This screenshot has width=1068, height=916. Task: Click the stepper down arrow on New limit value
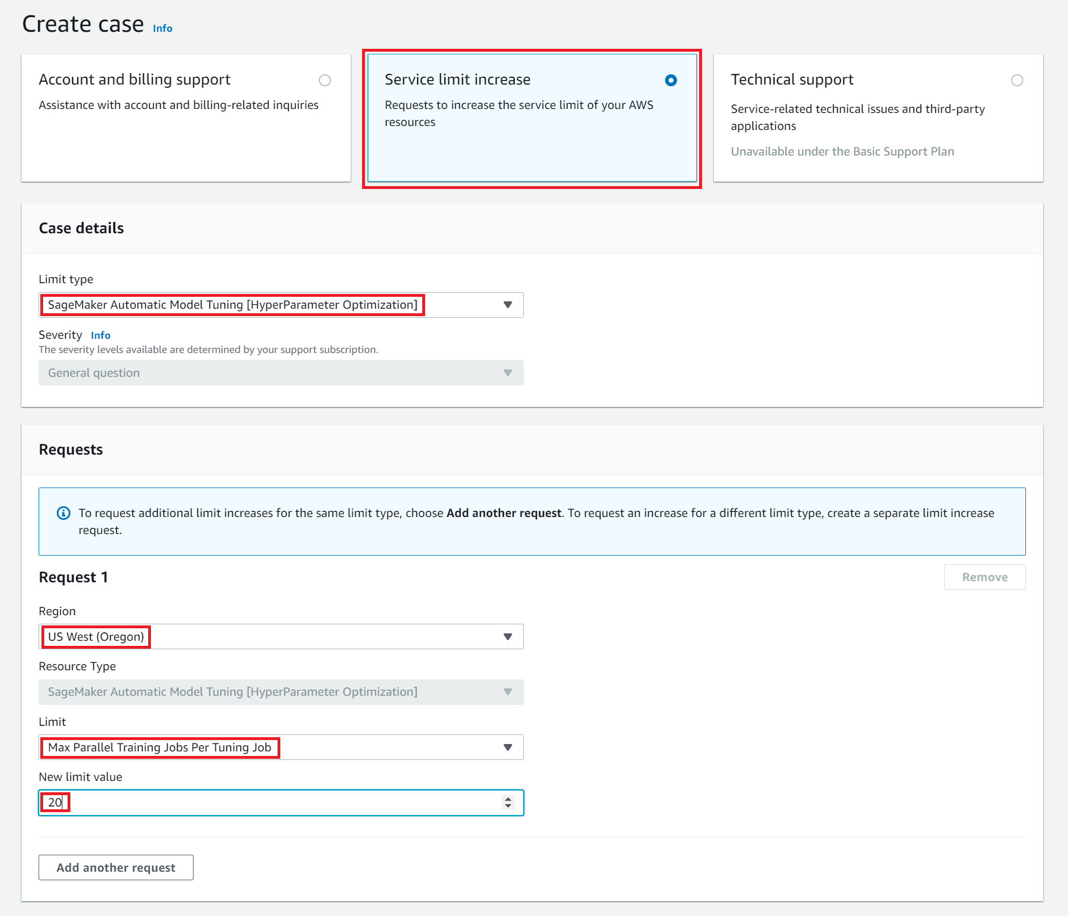click(508, 806)
